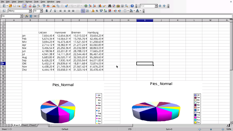Expand the font size dropdown

41,11
